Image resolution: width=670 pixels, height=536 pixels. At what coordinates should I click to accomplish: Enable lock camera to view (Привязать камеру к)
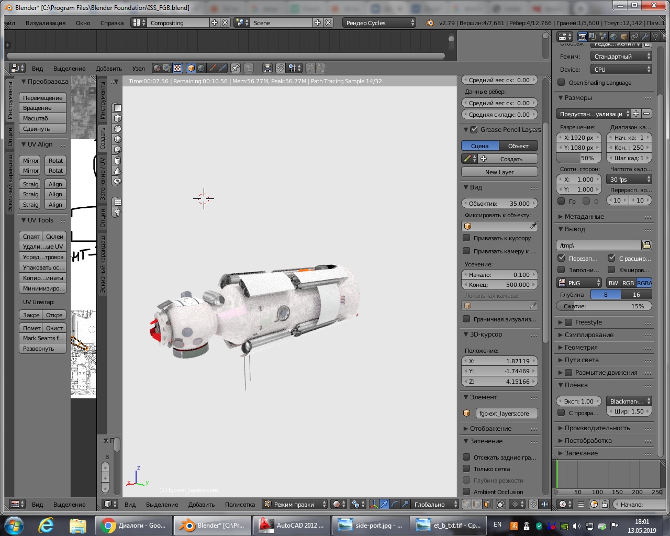point(466,251)
